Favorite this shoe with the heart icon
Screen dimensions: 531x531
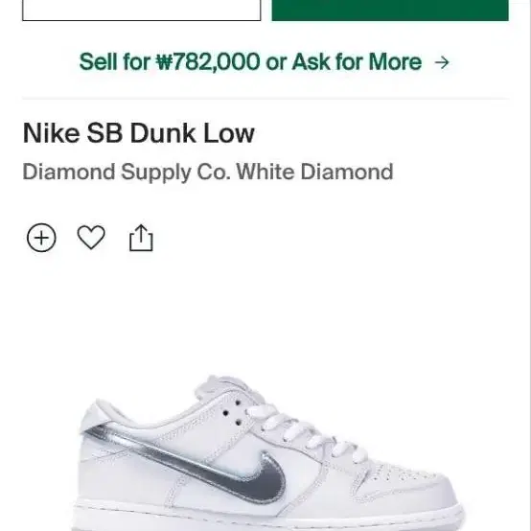(x=91, y=237)
